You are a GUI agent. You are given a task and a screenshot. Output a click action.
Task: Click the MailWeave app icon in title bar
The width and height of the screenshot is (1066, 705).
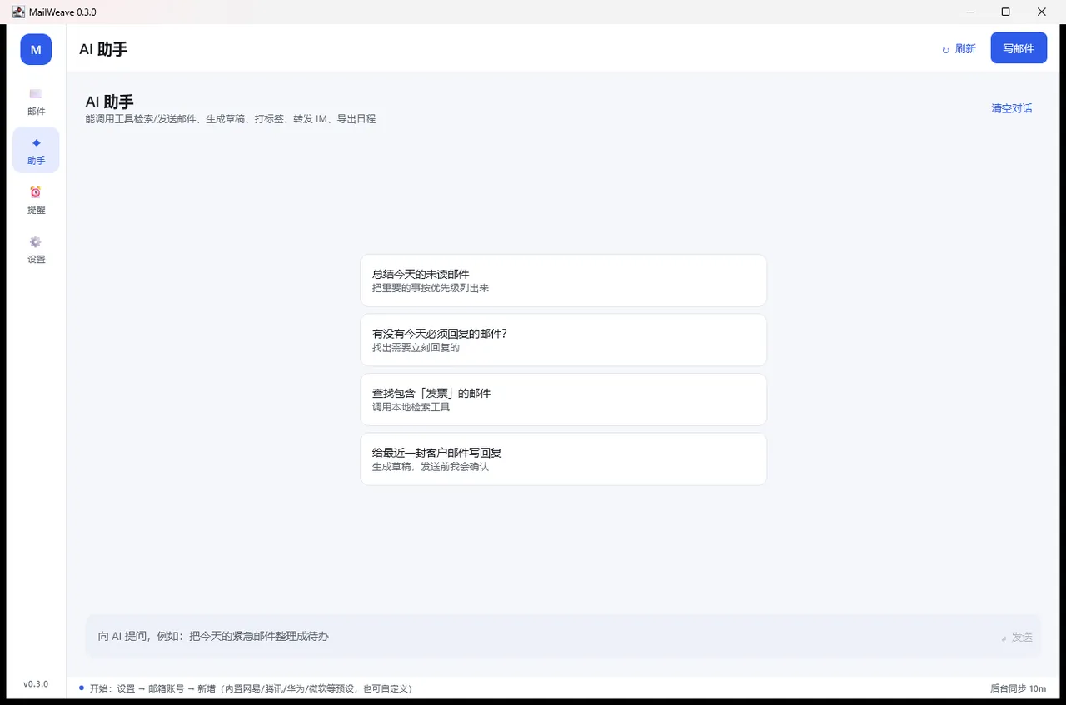18,12
